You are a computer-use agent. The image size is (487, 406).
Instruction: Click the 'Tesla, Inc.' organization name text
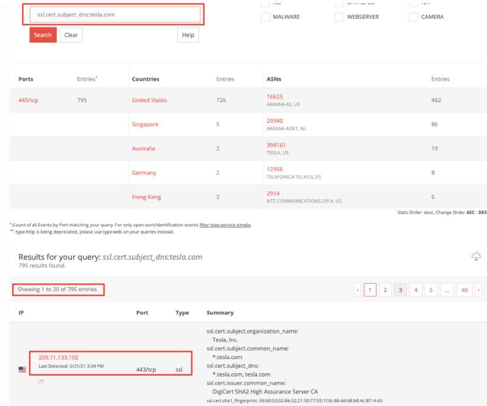pyautogui.click(x=225, y=340)
